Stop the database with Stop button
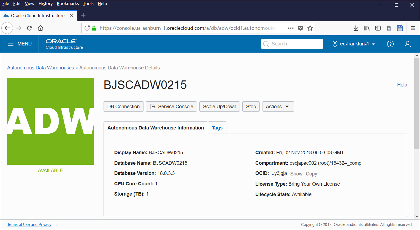The height and width of the screenshot is (230, 420). coord(251,107)
